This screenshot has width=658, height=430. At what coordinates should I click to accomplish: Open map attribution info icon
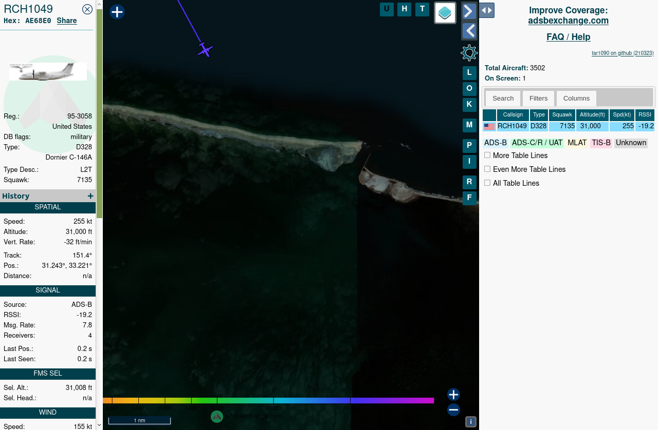pos(471,422)
